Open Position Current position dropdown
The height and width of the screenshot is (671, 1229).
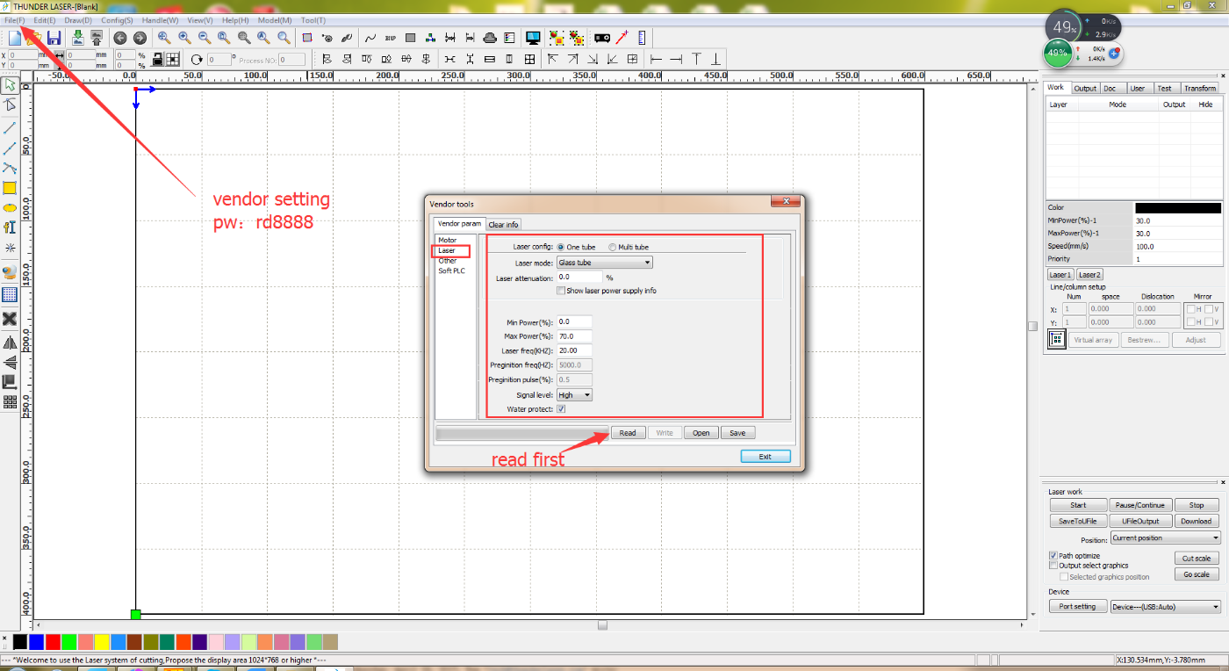coord(1165,538)
